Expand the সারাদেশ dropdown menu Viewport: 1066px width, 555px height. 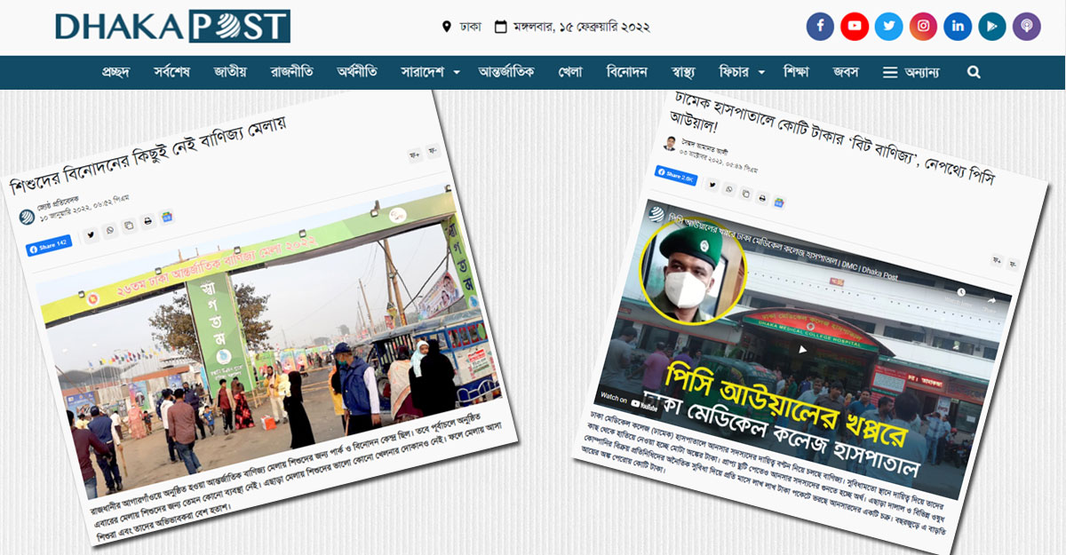click(426, 73)
